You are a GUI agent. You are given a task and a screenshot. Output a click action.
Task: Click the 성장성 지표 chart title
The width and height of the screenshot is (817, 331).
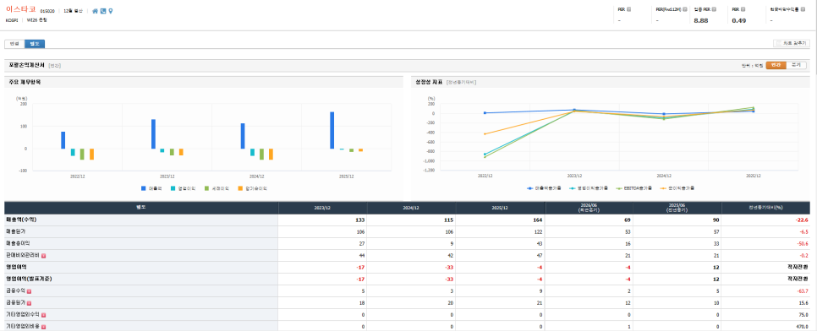[x=428, y=82]
